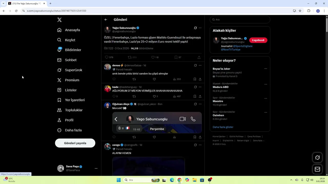
Task: Open File Explorer in taskbar
Action: click(194, 180)
